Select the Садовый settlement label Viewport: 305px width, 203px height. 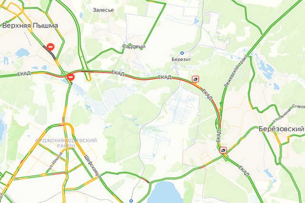point(134,46)
